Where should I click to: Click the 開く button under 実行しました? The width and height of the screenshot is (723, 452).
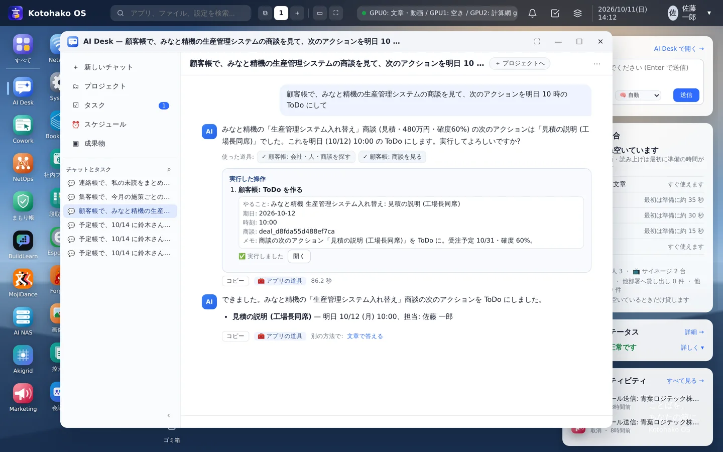(299, 257)
